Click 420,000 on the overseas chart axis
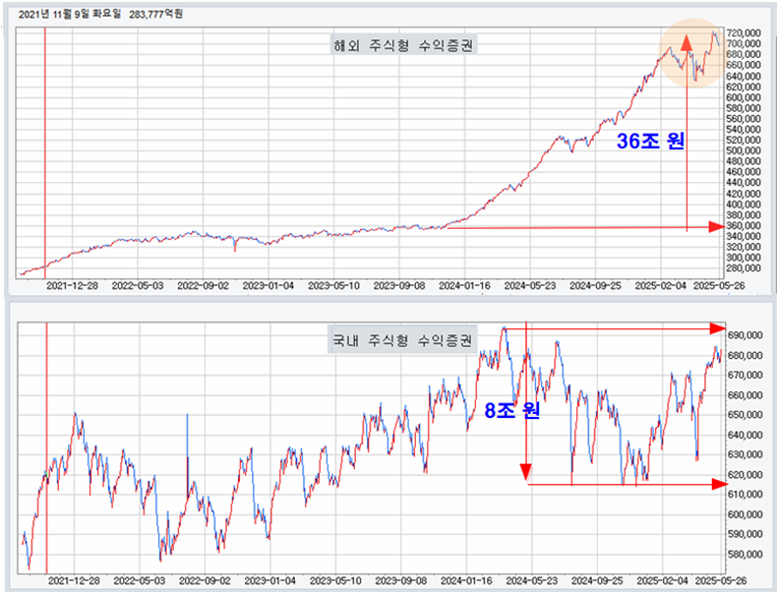The image size is (777, 592). [744, 194]
